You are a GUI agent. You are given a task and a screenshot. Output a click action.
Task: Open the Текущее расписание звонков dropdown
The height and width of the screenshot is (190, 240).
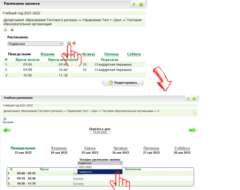click(x=100, y=163)
